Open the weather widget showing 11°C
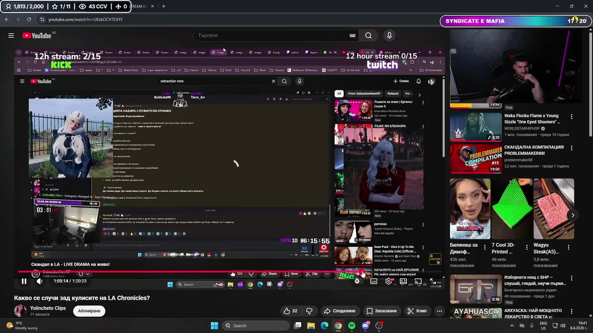Screen dimensions: 593x333 tap(22, 326)
